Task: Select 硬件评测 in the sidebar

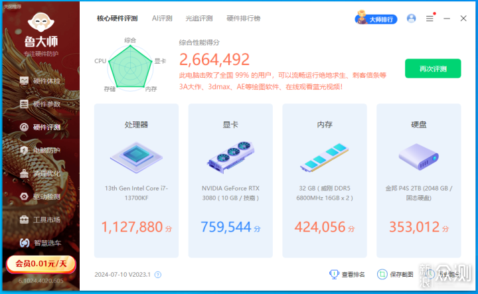Action: tap(40, 127)
